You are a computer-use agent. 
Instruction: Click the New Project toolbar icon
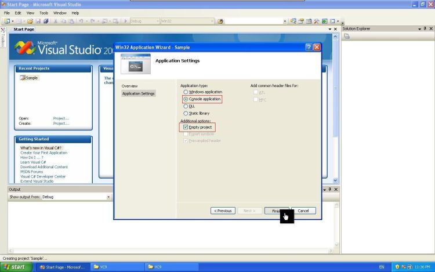point(7,21)
